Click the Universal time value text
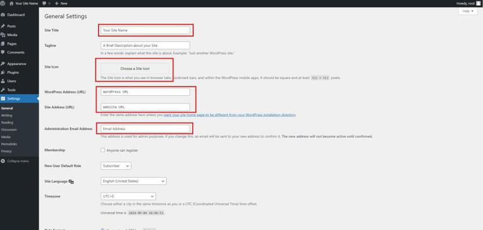Screen dimensions: 483x230 point(147,212)
